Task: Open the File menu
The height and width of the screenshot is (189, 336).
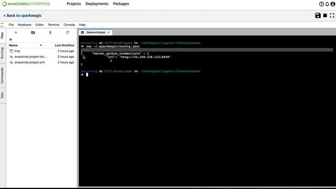Action: [x=11, y=25]
